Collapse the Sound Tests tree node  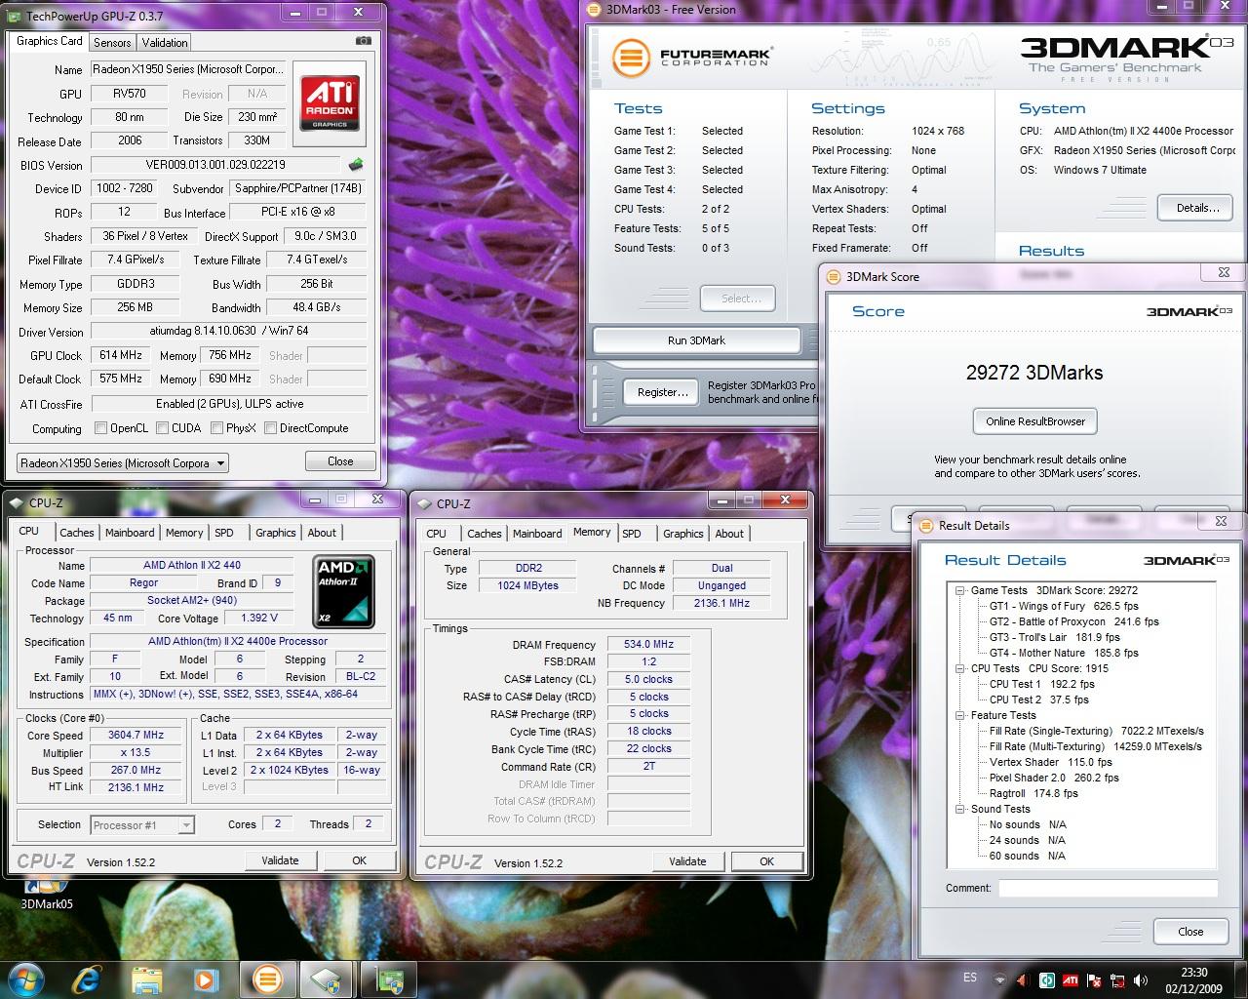(x=959, y=809)
